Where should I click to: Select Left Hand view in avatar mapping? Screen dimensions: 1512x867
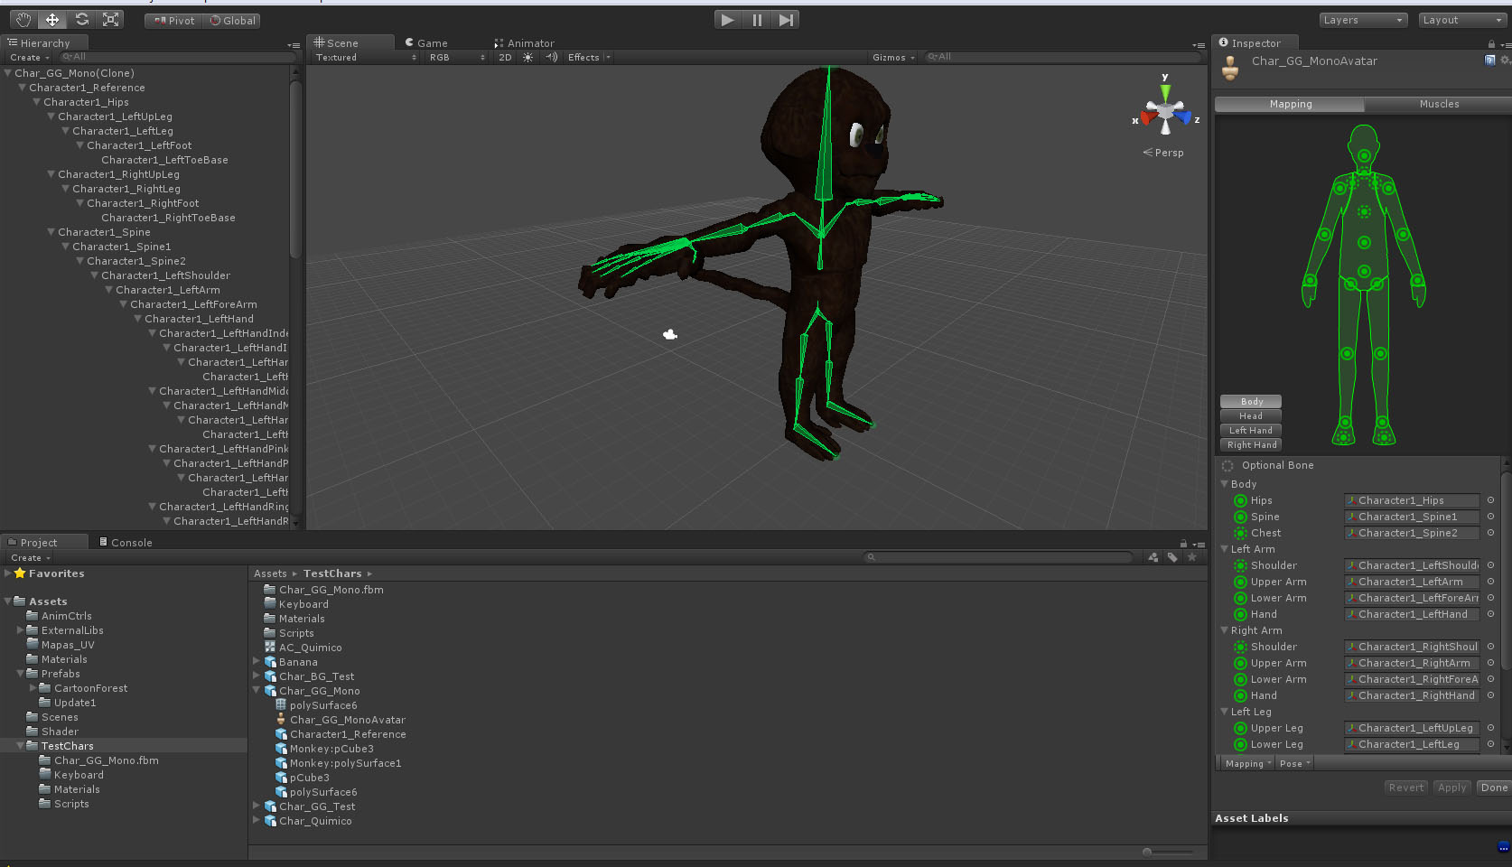pos(1251,431)
